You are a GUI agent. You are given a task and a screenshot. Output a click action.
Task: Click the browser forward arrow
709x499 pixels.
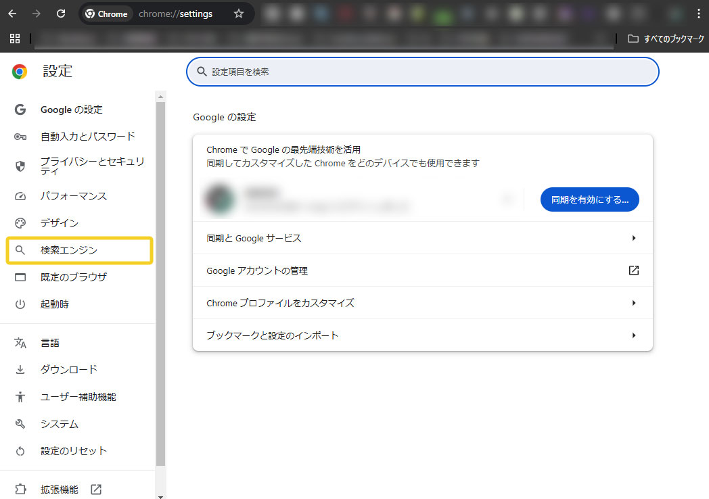pos(36,14)
